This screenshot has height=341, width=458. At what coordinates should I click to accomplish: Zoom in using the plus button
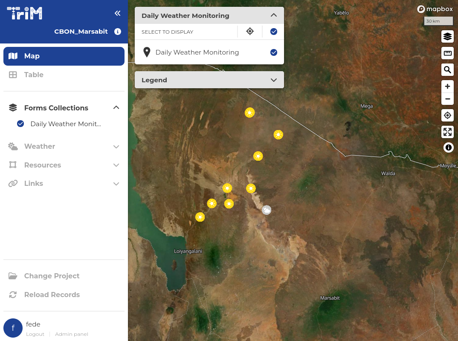pyautogui.click(x=447, y=87)
